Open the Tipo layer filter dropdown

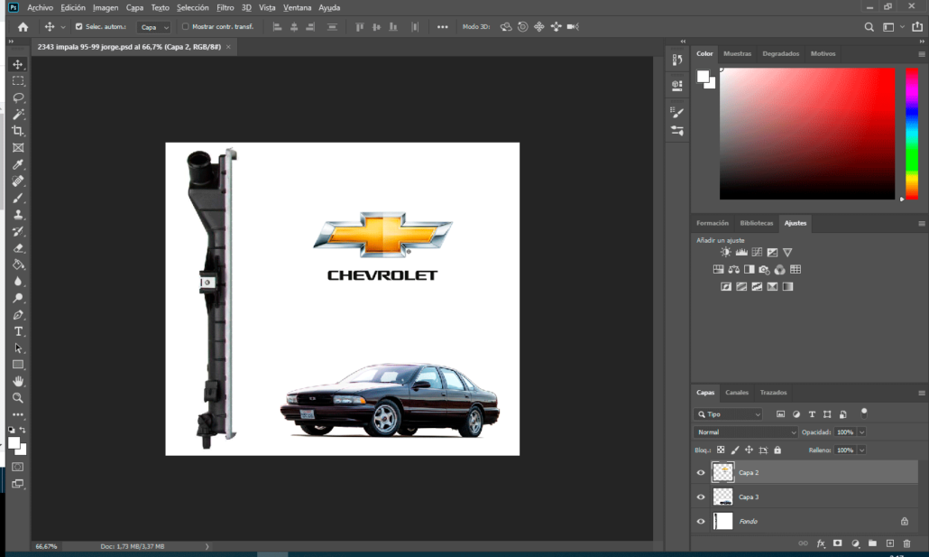[x=728, y=414]
